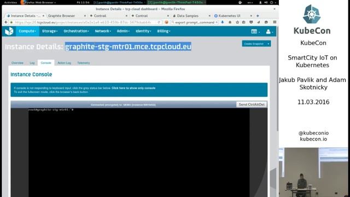Select the second terminal window in top bar
The width and height of the screenshot is (350, 197).
click(x=176, y=2)
